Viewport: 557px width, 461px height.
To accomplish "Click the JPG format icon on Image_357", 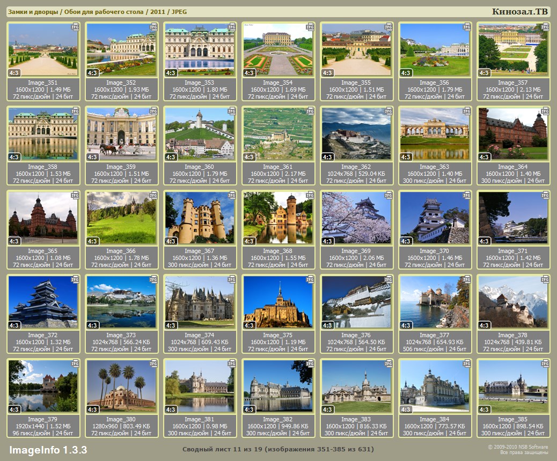I will [x=545, y=26].
